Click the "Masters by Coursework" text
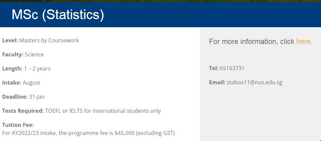The width and height of the screenshot is (321, 141). point(49,40)
